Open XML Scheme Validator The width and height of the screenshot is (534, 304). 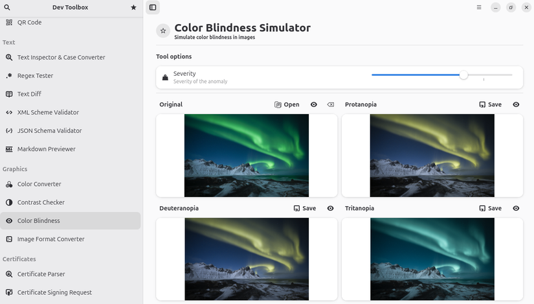(70, 112)
